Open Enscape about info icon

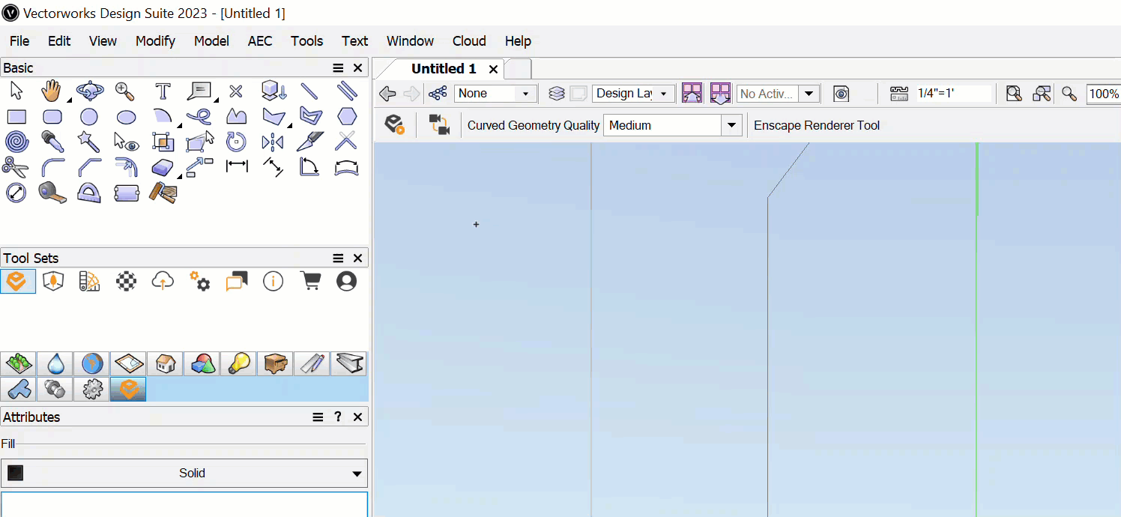(273, 281)
